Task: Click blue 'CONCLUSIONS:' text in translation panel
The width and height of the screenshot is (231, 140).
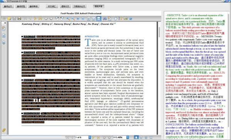Action: [x=175, y=125]
